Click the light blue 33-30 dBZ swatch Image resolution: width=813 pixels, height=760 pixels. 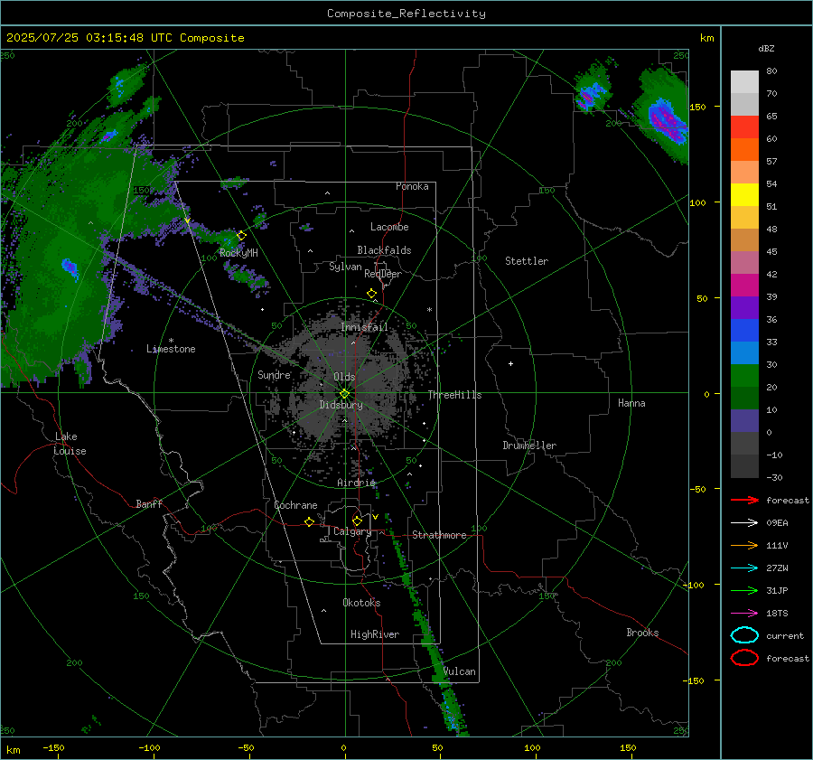744,352
